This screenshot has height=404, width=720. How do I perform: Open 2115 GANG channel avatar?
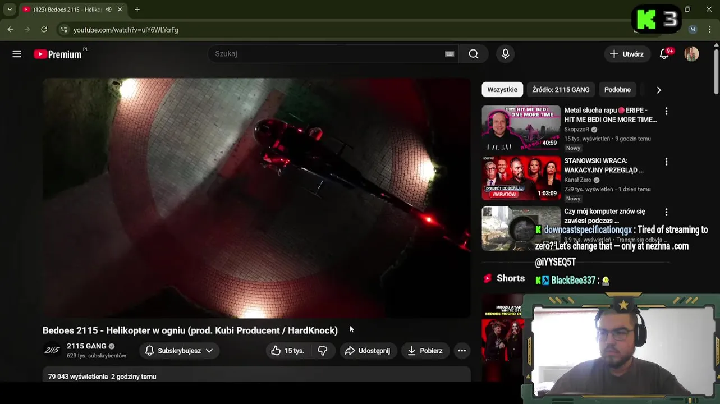[52, 350]
